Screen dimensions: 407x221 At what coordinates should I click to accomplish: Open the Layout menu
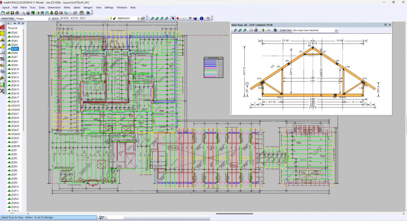click(x=5, y=7)
